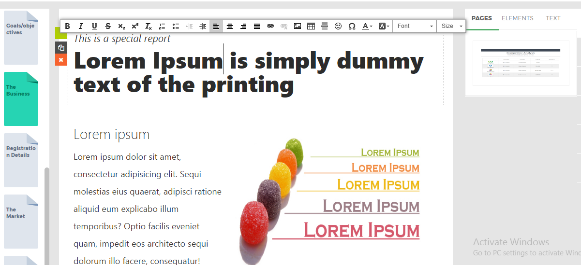
Task: Toggle strikethrough formatting
Action: [x=108, y=26]
